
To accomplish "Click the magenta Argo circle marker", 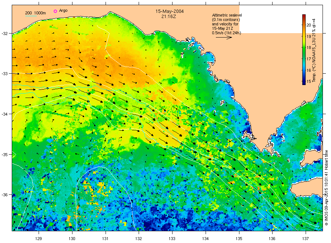I will pos(55,11).
